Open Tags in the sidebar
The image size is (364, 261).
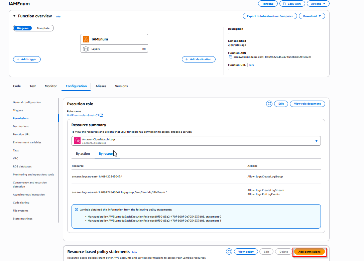coord(16,151)
